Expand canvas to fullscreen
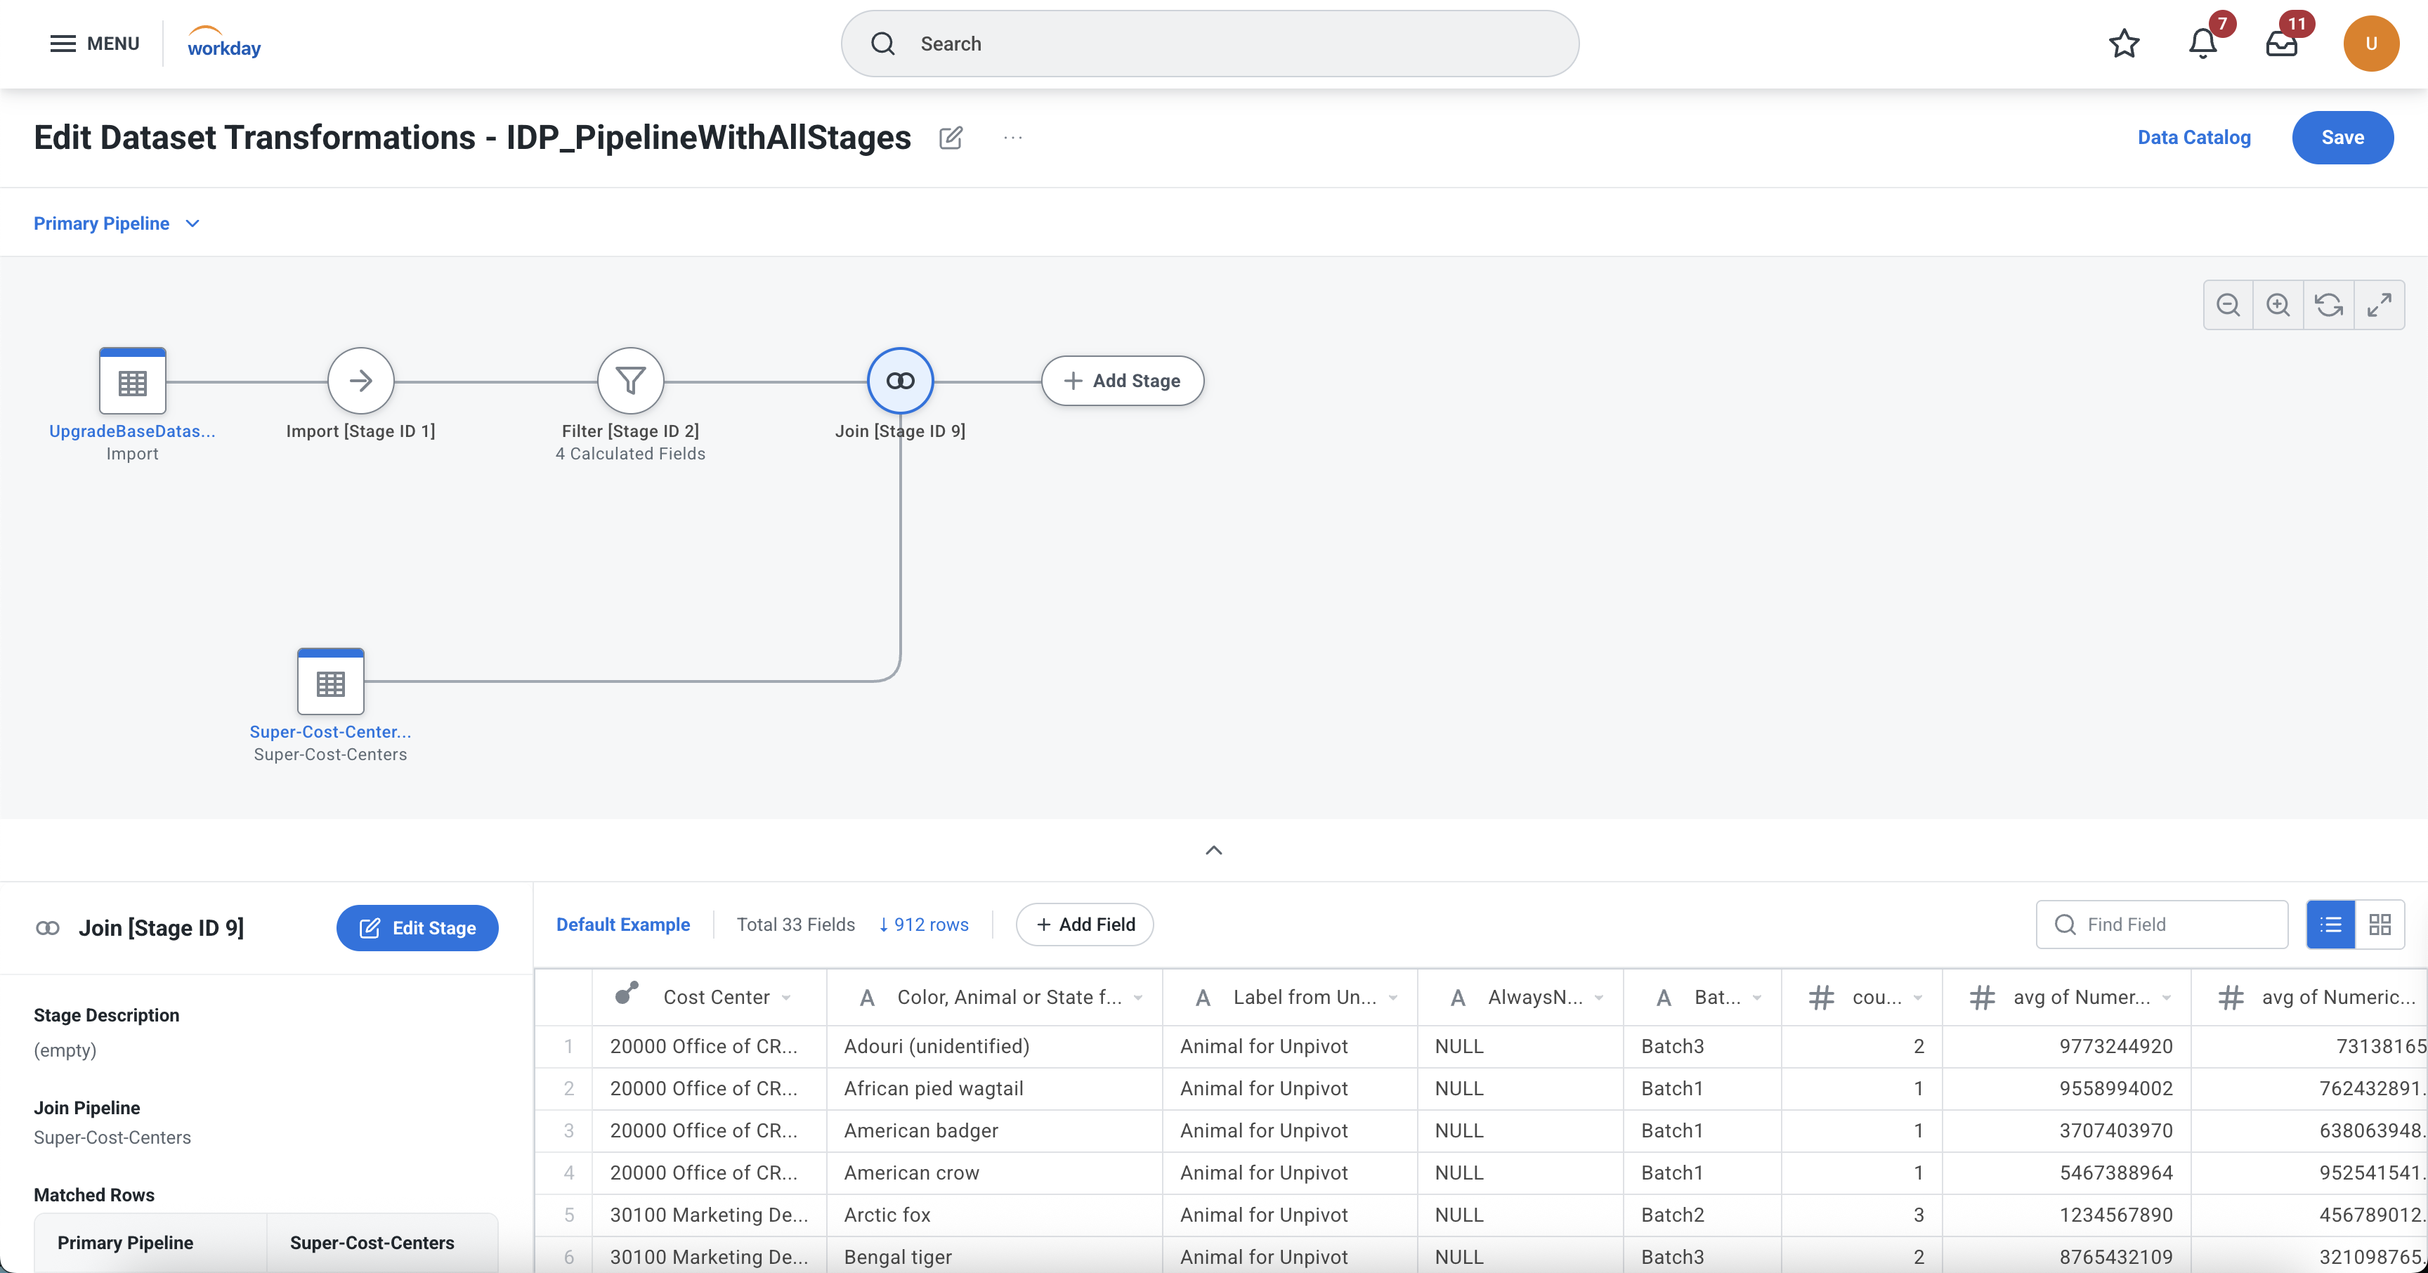The width and height of the screenshot is (2428, 1273). (x=2379, y=306)
